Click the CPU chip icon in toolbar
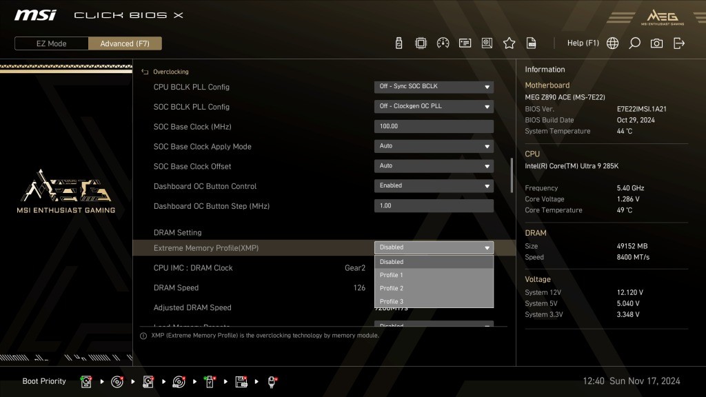This screenshot has width=706, height=397. tap(421, 43)
